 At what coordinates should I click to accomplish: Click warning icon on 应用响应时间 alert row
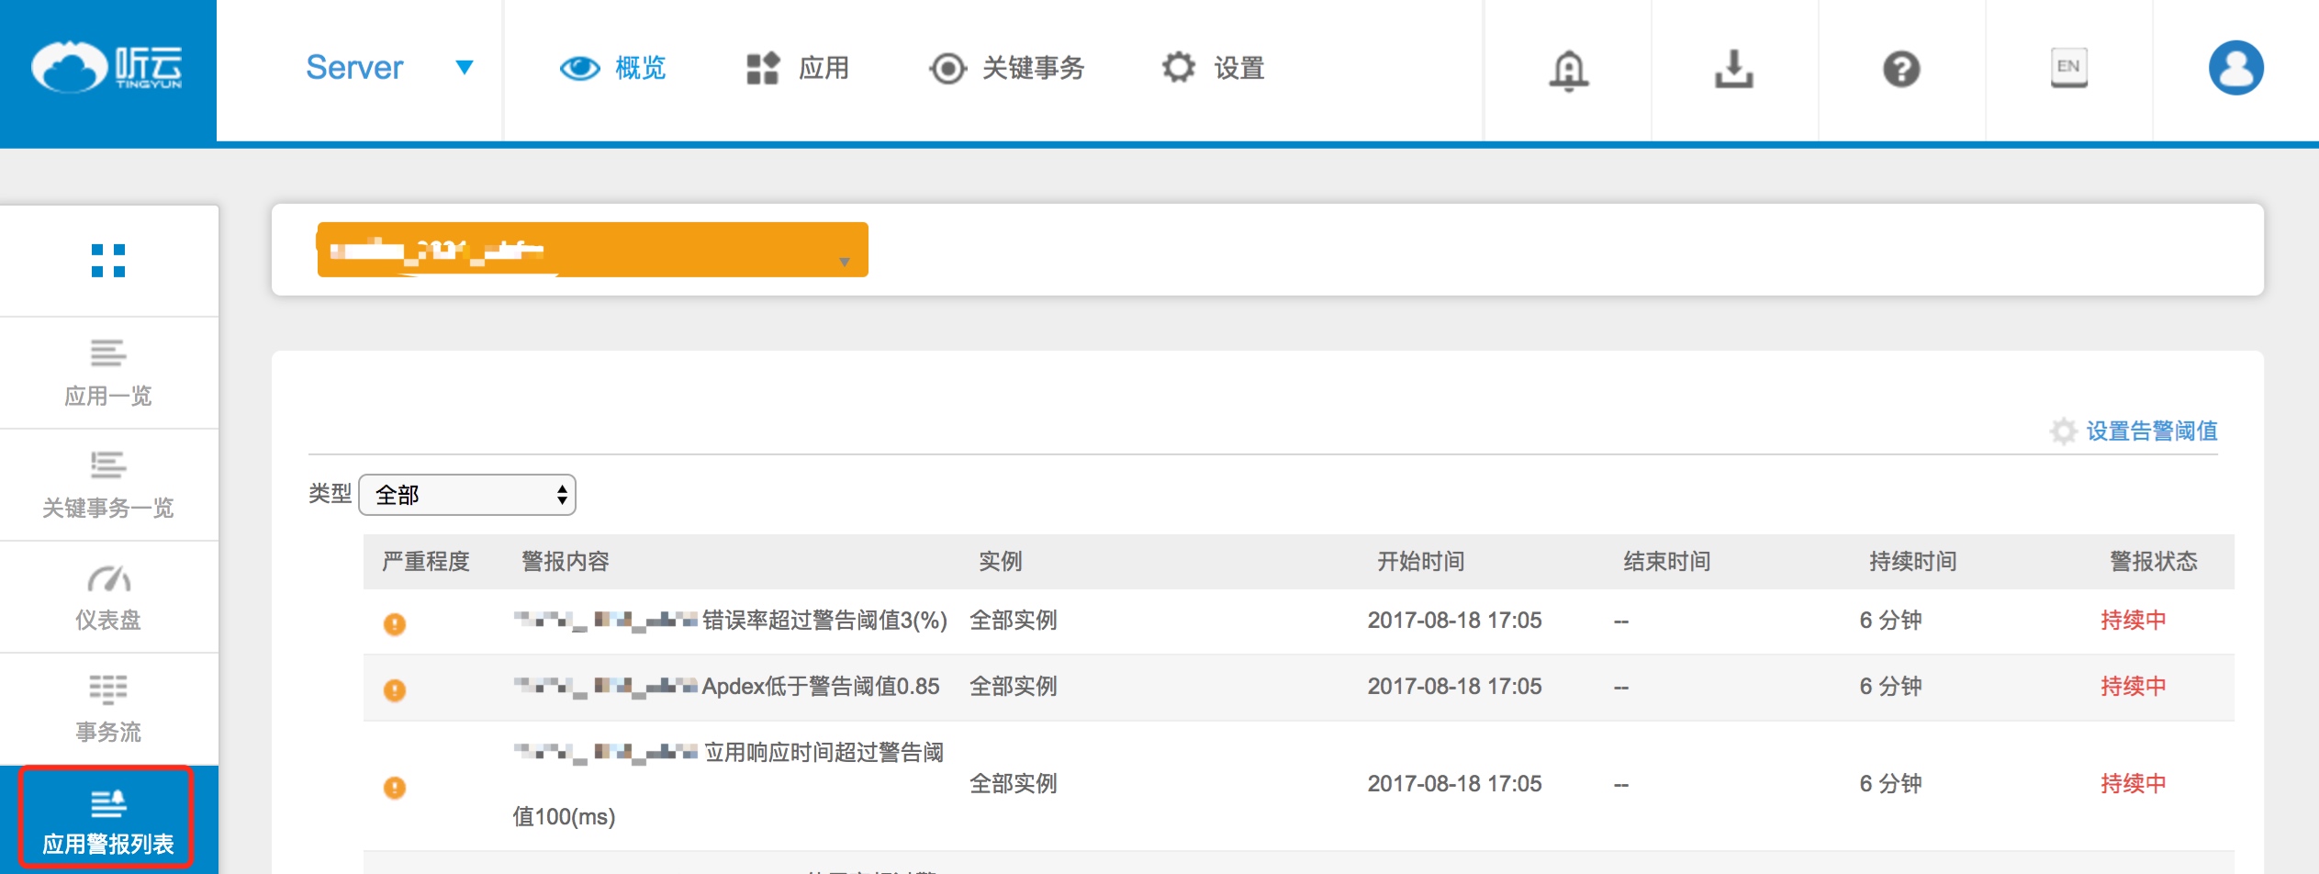coord(395,788)
